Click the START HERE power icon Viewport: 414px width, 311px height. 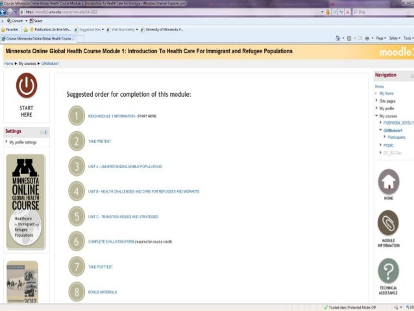27,85
